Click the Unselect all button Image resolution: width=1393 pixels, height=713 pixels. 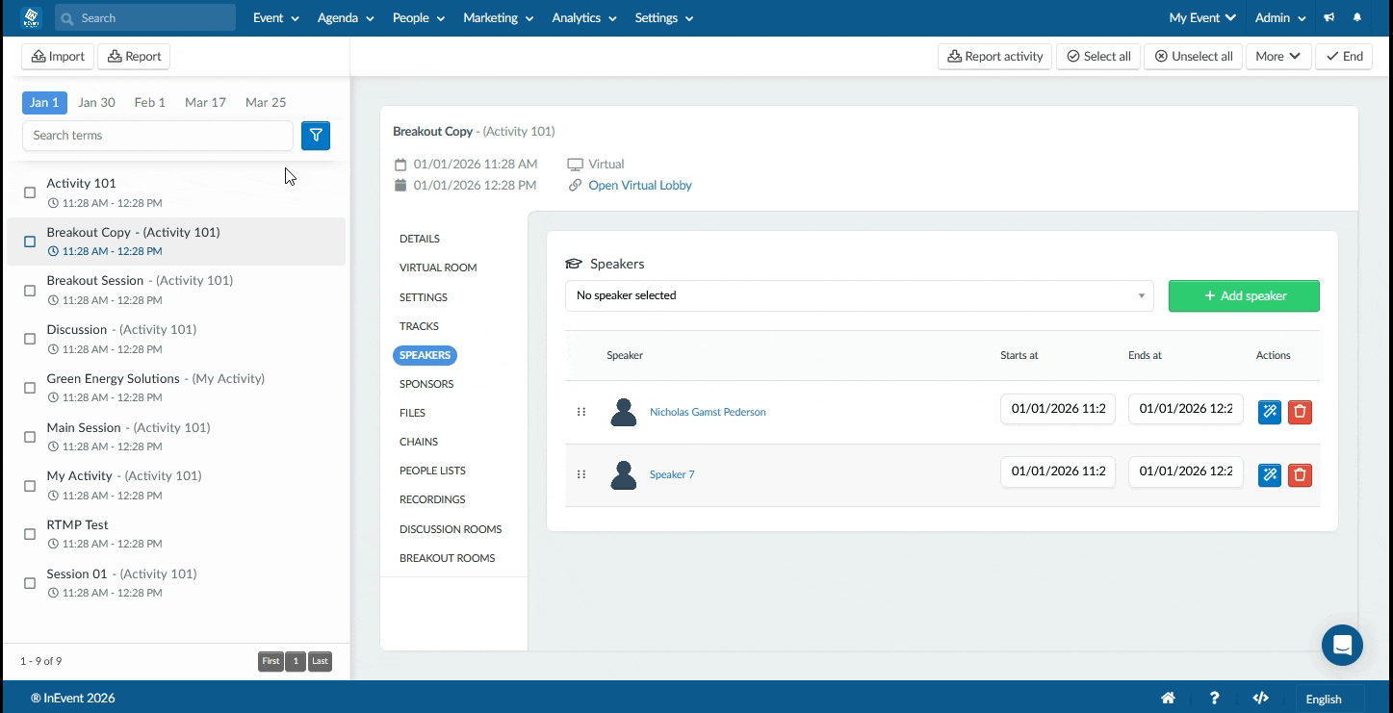(1194, 57)
